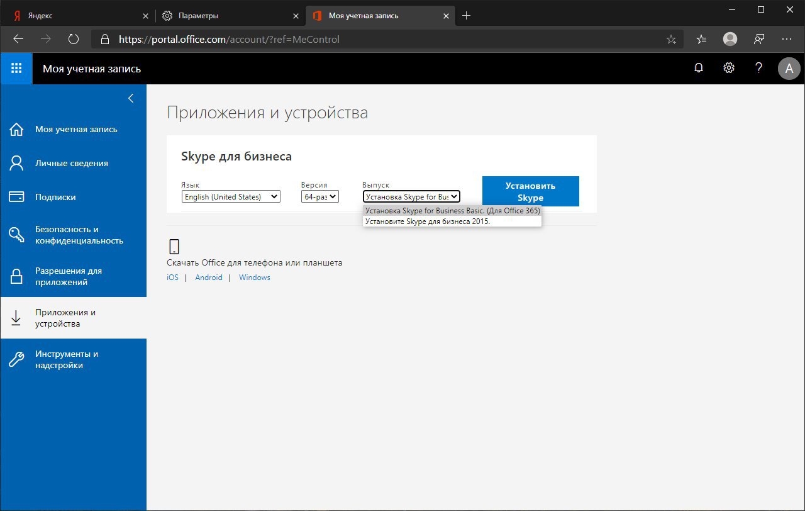Click the download icon for Приложения и устройства
Screen dimensions: 805x511
click(x=16, y=318)
